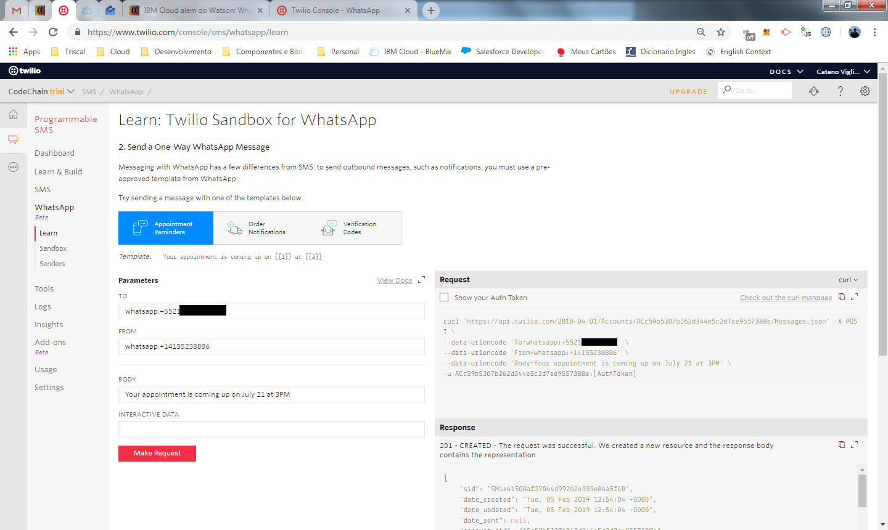888x530 pixels.
Task: Copy the Request code snippet
Action: [842, 297]
